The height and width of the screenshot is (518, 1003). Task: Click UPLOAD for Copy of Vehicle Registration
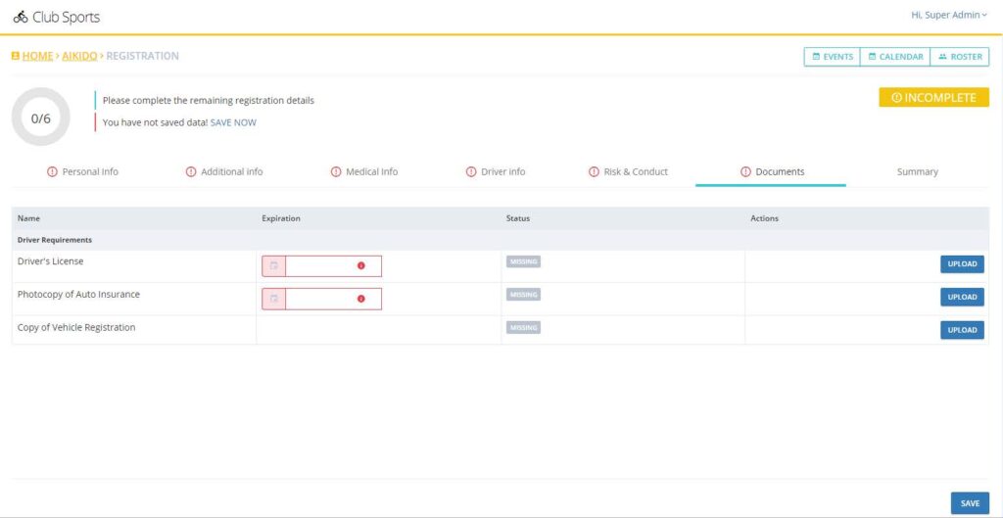pos(962,330)
